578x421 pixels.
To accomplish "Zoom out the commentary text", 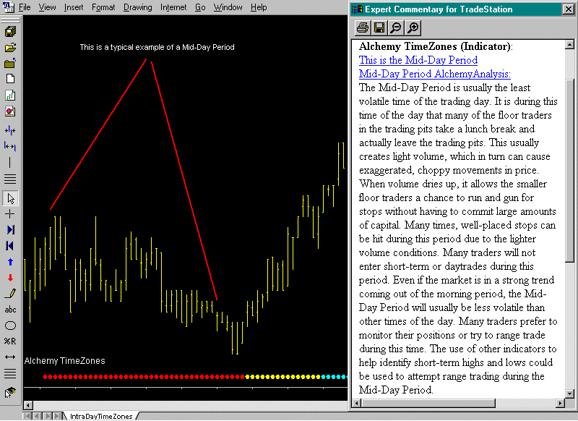I will (396, 27).
